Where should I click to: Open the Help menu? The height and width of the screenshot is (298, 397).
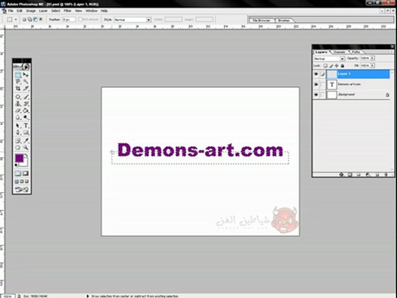104,11
